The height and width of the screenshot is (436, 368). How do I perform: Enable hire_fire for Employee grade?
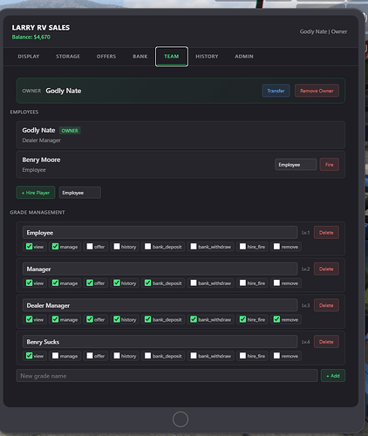tap(242, 247)
